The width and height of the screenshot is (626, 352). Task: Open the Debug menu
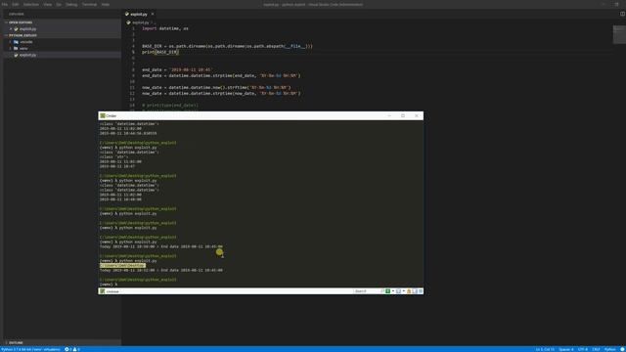coord(71,4)
